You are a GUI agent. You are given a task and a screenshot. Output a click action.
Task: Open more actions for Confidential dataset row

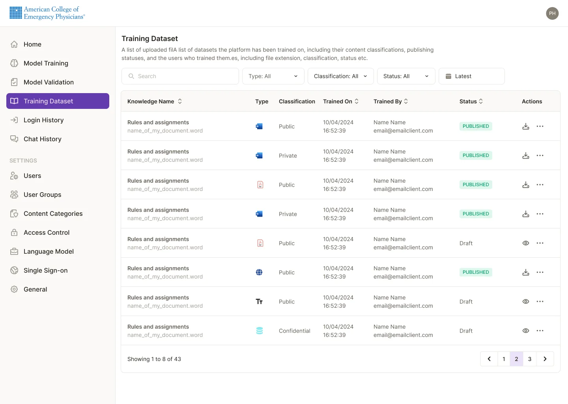point(540,331)
